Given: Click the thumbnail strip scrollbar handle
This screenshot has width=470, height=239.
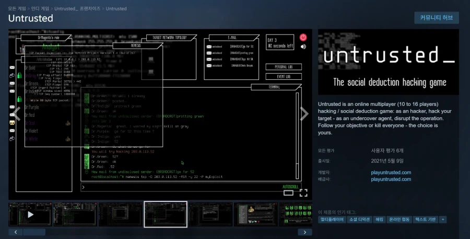Looking at the screenshot, I should point(34,232).
